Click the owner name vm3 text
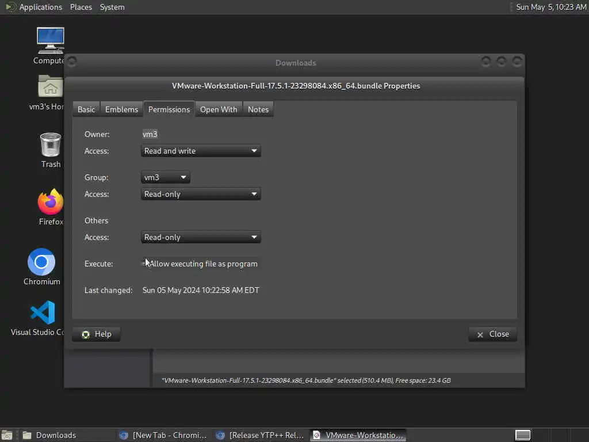Screen dimensions: 589x442 click(x=150, y=134)
